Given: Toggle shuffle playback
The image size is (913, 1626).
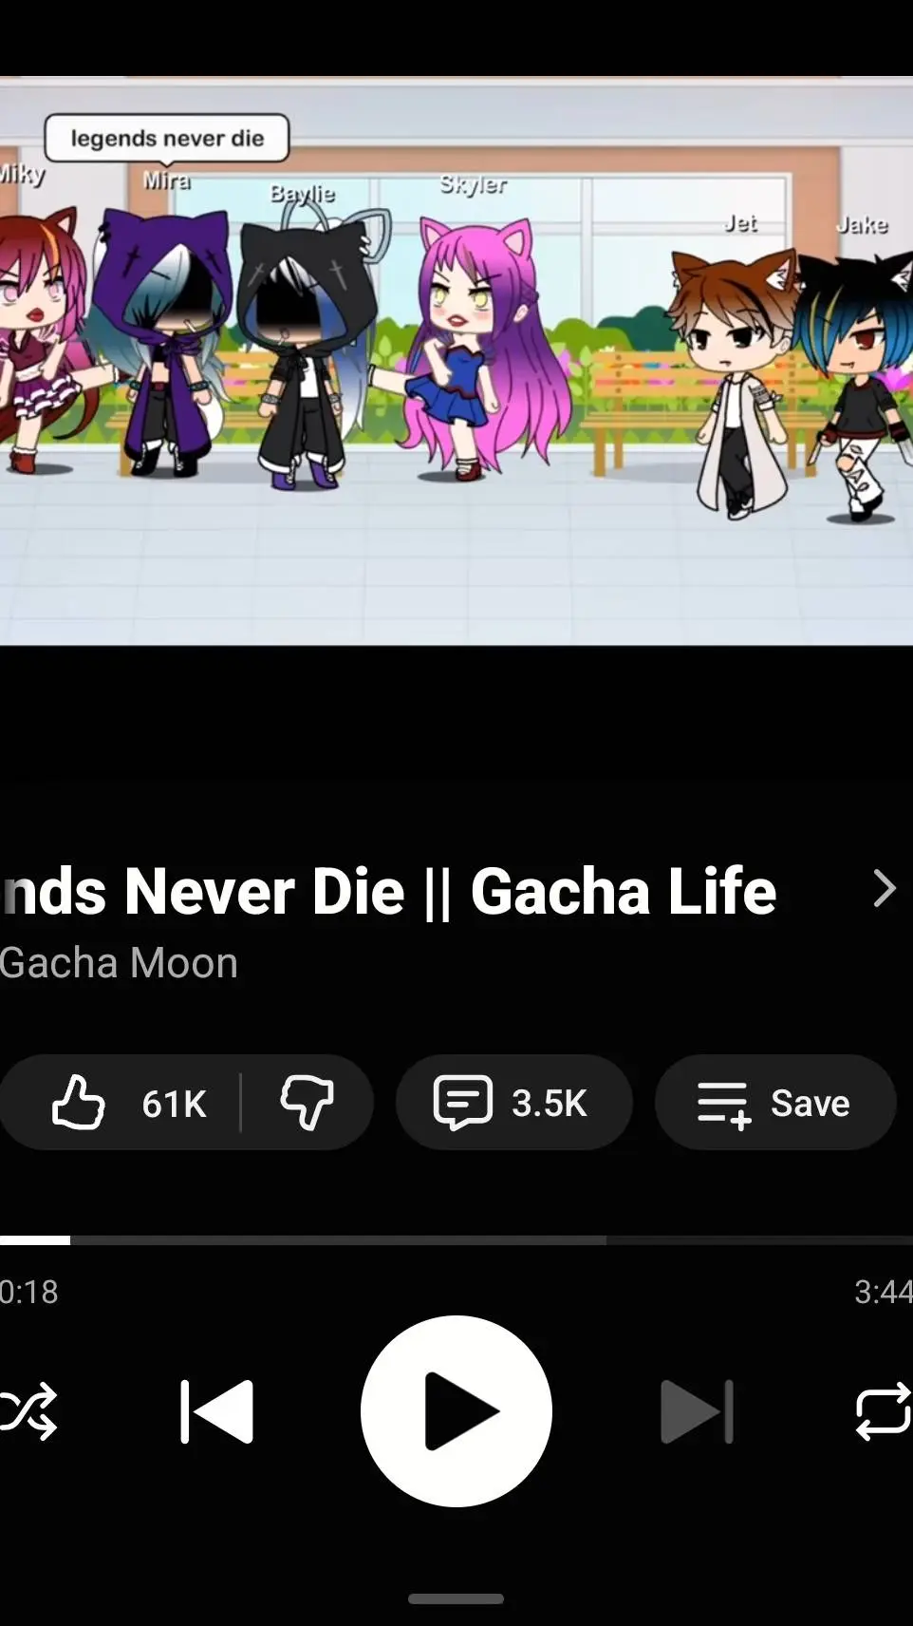Looking at the screenshot, I should 28,1411.
